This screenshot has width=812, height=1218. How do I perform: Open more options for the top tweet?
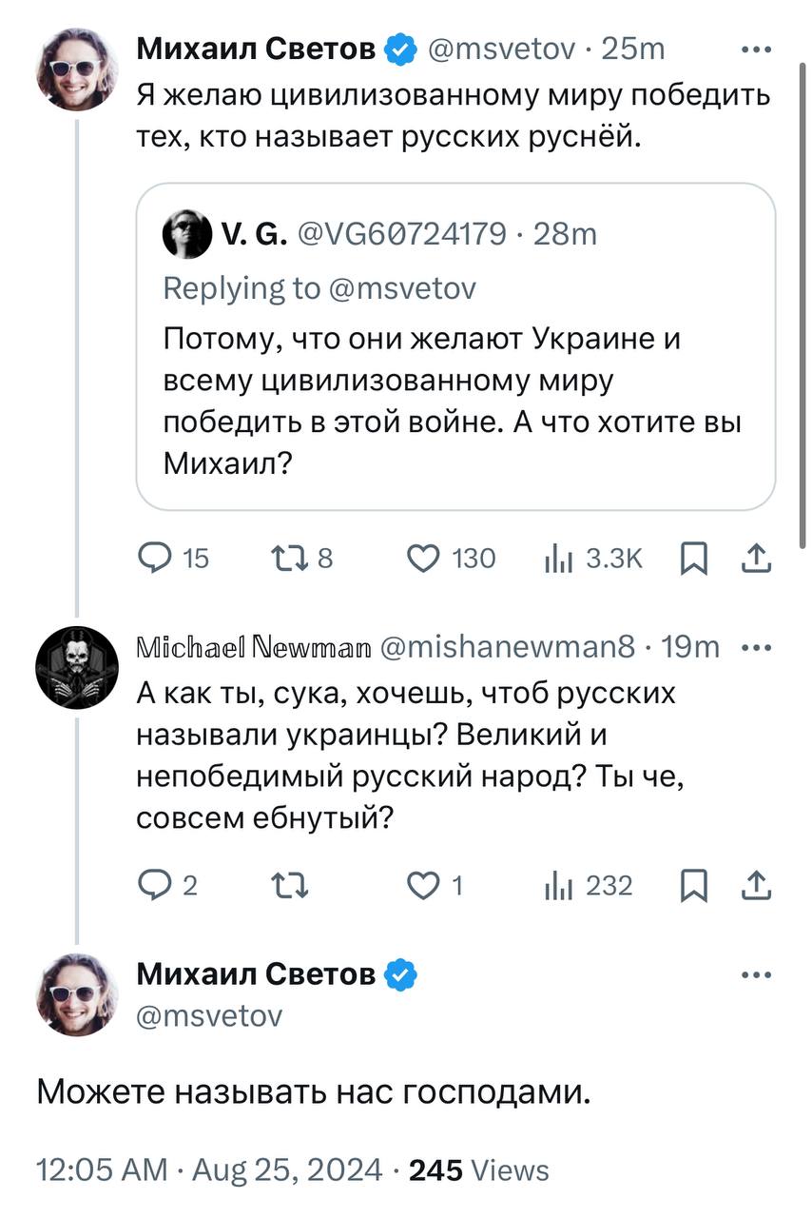755,49
